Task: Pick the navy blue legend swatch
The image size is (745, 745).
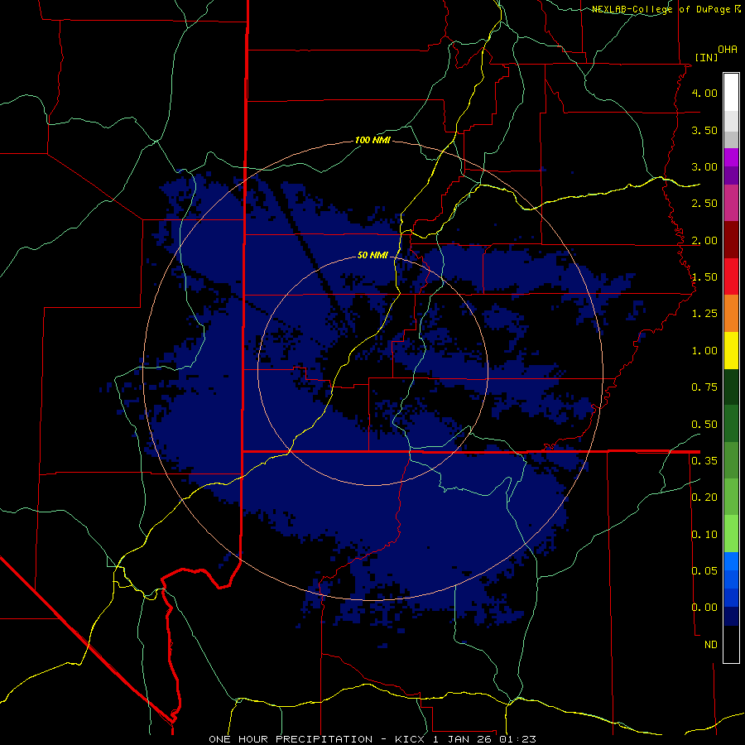Action: coord(731,616)
